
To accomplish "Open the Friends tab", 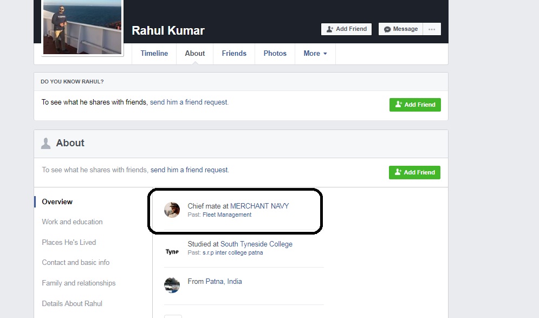I will tap(234, 54).
